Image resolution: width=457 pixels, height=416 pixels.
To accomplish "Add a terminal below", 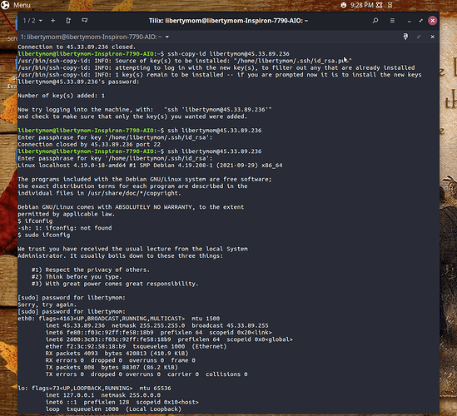I will point(85,21).
